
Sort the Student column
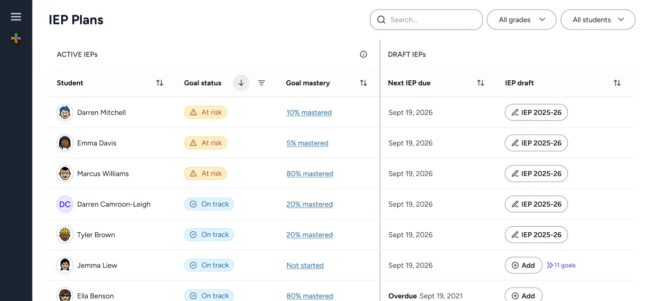point(159,83)
